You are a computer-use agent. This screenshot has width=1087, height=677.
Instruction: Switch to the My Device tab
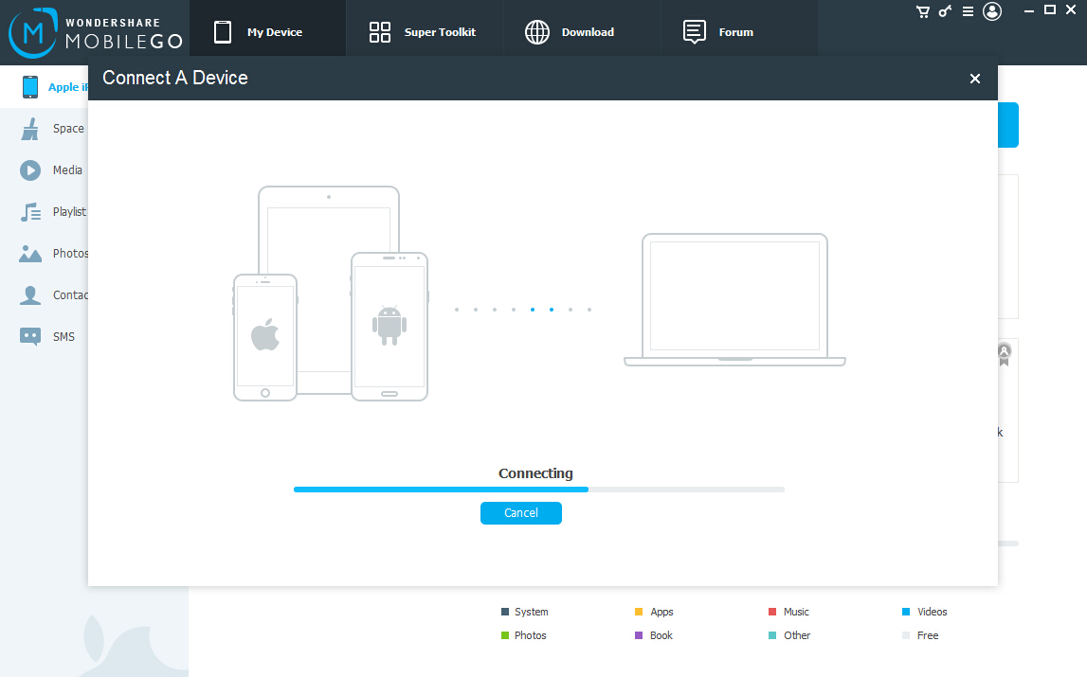(267, 32)
